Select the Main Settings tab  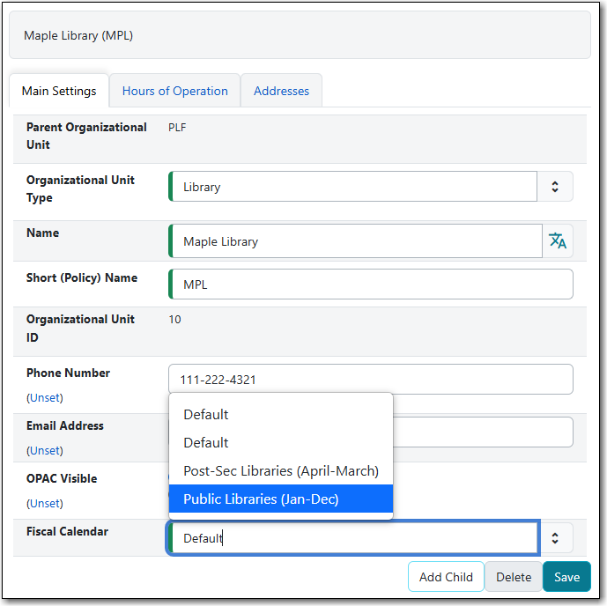click(59, 91)
